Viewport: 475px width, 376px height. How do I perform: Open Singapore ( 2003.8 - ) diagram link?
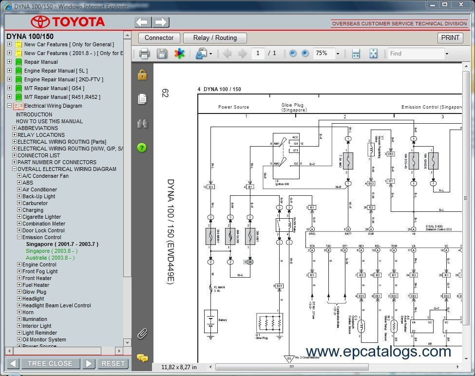tap(52, 251)
